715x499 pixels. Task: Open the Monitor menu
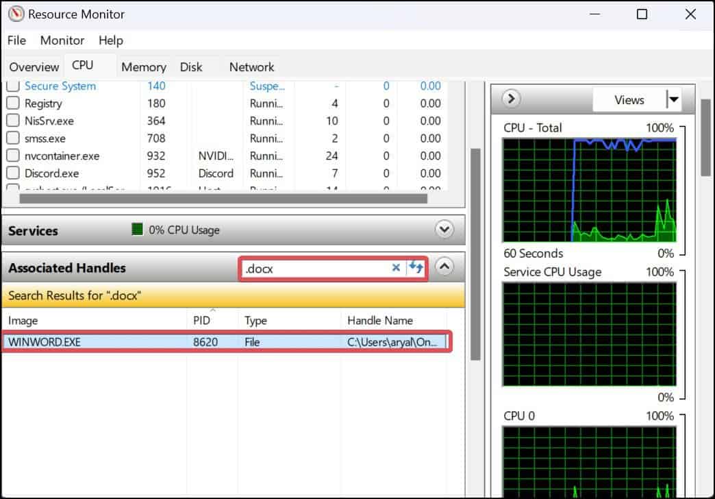(x=62, y=40)
